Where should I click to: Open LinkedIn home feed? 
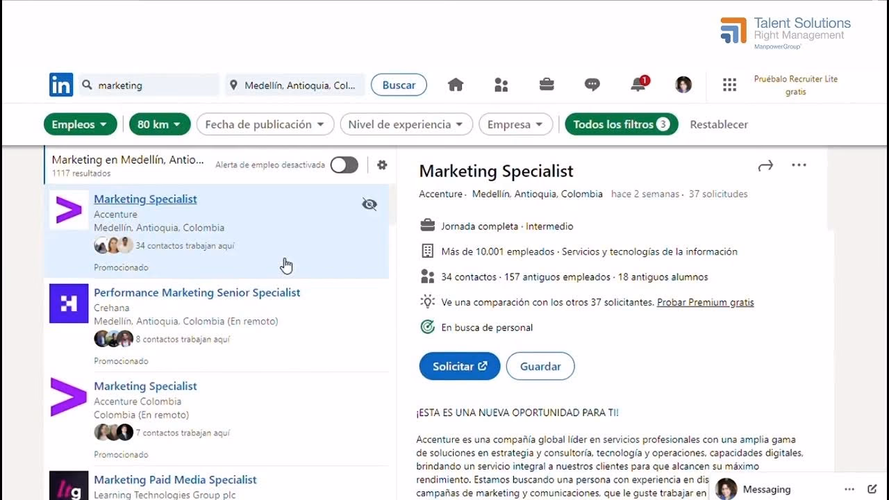456,84
